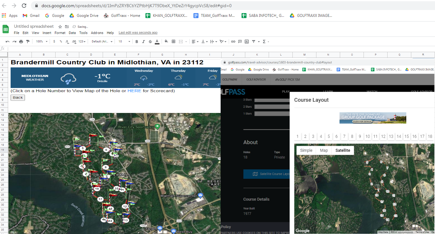Open the font family dropdown
The width and height of the screenshot is (435, 234).
[102, 41]
